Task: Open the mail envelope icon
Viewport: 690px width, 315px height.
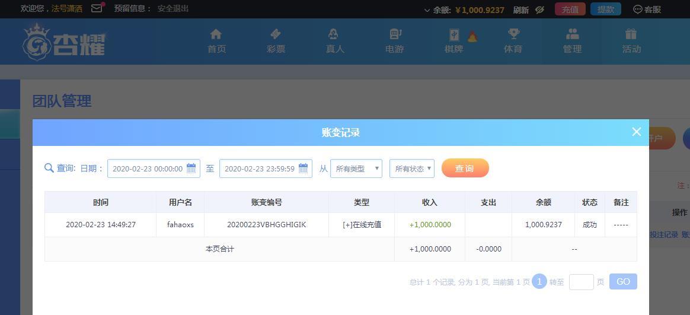Action: click(x=97, y=8)
